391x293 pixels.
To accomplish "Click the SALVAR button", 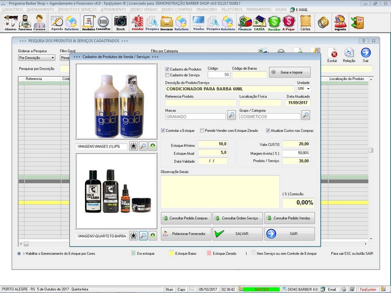I will [x=237, y=234].
